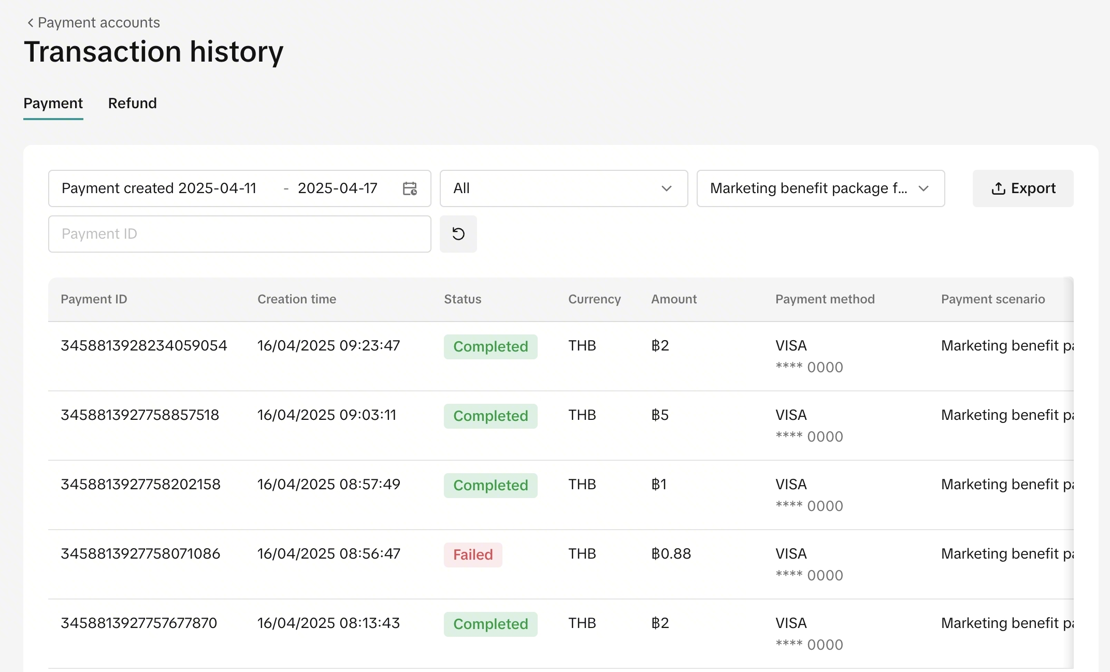Click the calendar icon in date filter
This screenshot has width=1110, height=672.
[410, 188]
